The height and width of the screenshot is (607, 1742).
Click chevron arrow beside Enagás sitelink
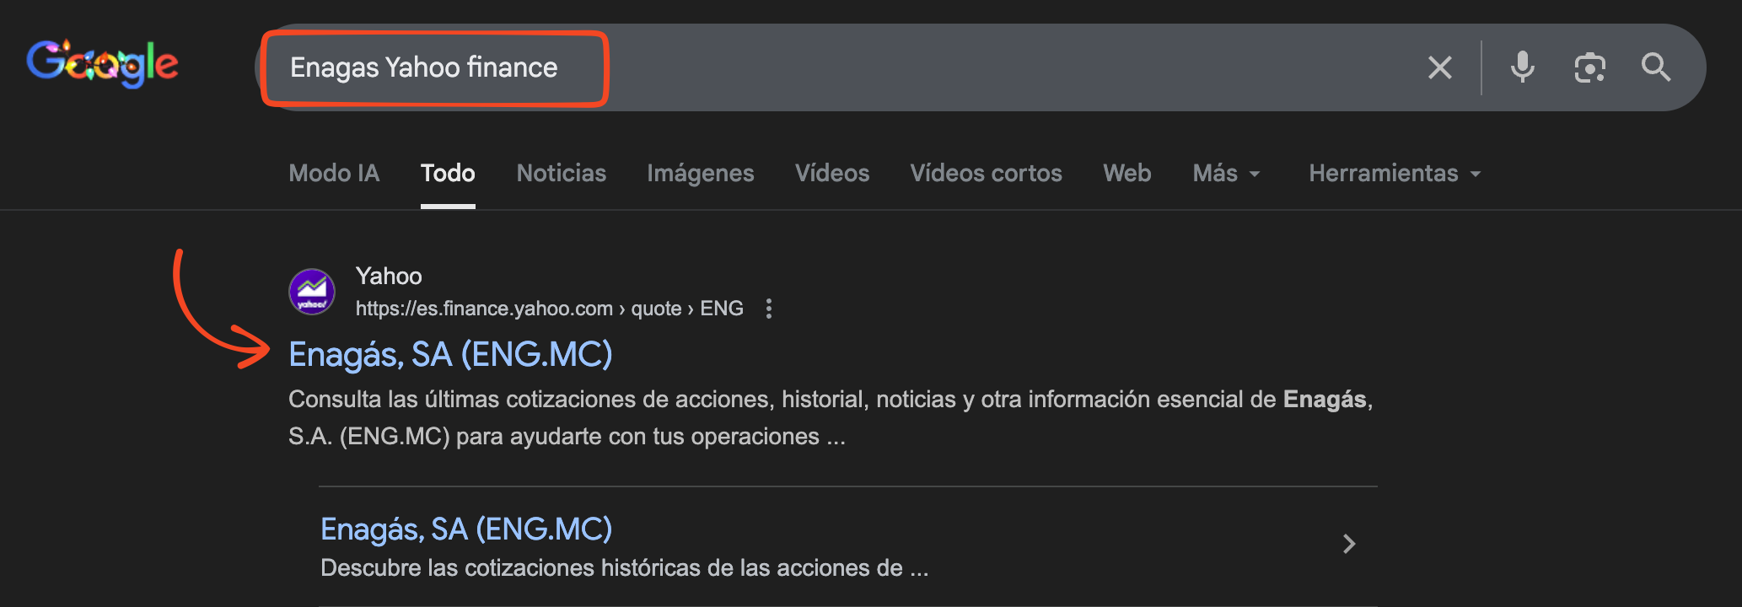coord(1348,544)
